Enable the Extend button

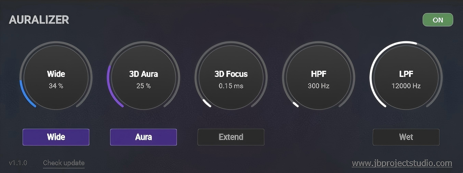tap(231, 137)
